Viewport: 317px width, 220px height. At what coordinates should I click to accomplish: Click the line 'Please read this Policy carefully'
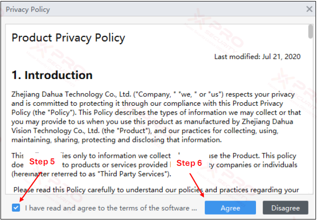(x=156, y=190)
